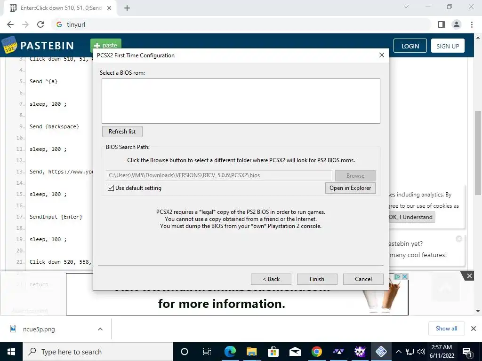Click scrollbar down arrow on page

tap(478, 311)
